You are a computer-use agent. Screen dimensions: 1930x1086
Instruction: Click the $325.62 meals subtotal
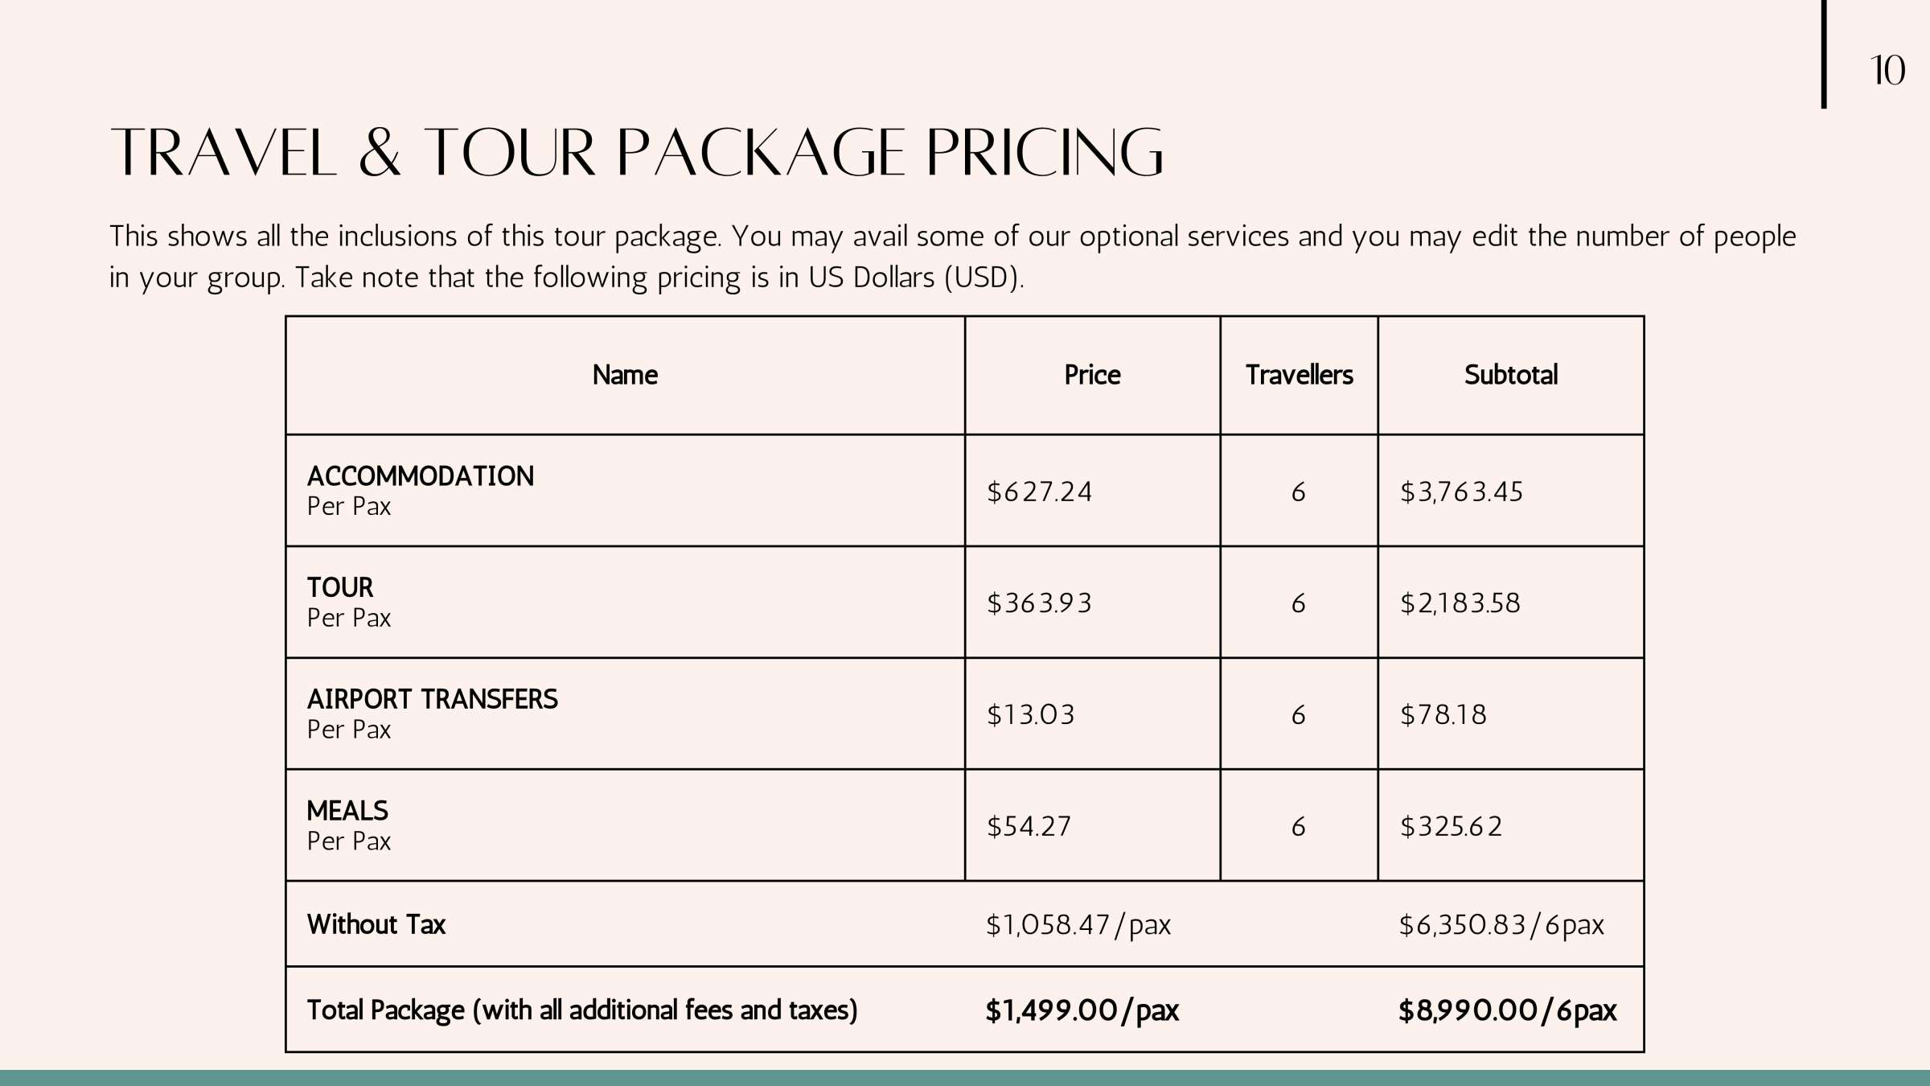tap(1451, 826)
